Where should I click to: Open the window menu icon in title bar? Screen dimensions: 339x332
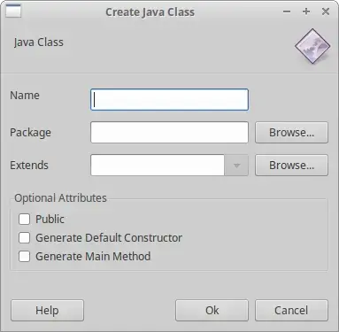(x=13, y=12)
